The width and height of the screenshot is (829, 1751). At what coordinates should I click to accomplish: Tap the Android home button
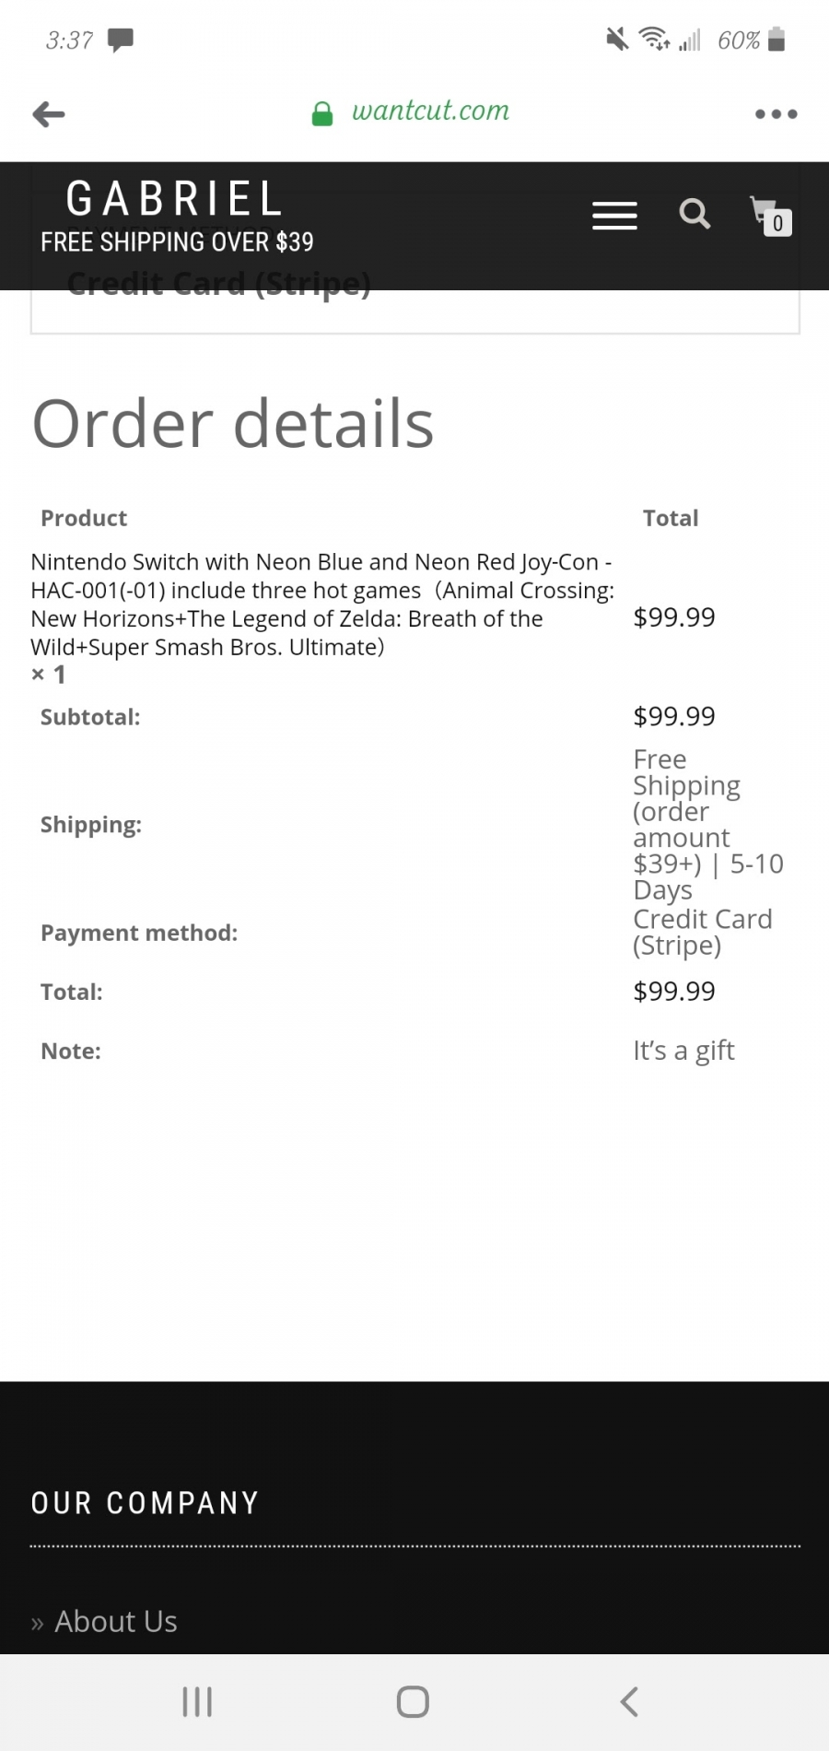(x=413, y=1701)
